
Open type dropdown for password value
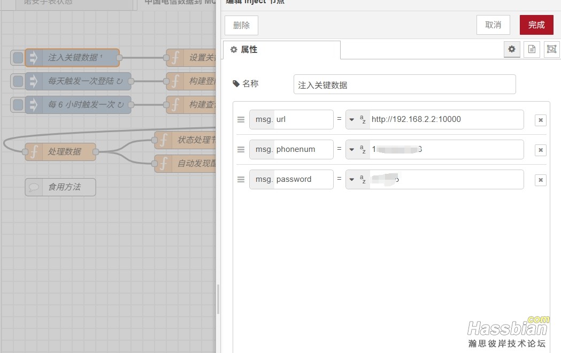(x=352, y=179)
